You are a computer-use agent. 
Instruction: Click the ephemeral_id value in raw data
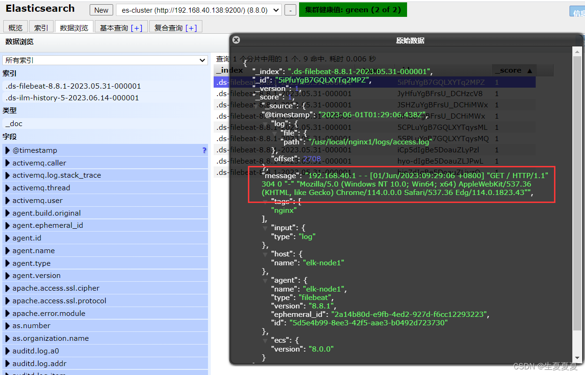point(409,314)
